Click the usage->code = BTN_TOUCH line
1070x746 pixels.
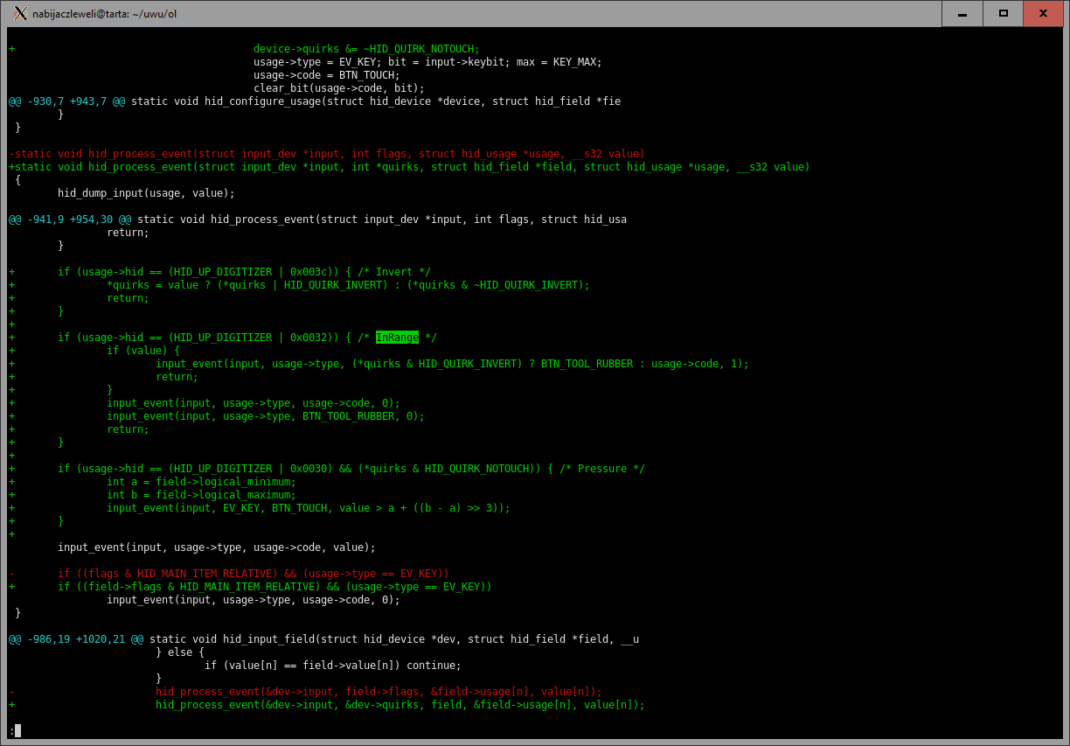click(x=326, y=75)
